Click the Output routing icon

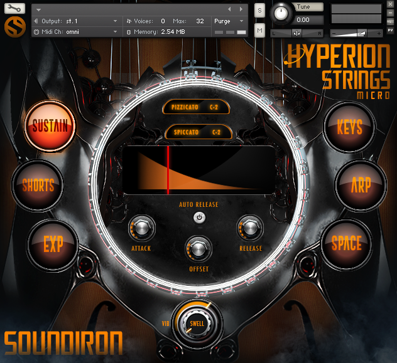pos(36,21)
